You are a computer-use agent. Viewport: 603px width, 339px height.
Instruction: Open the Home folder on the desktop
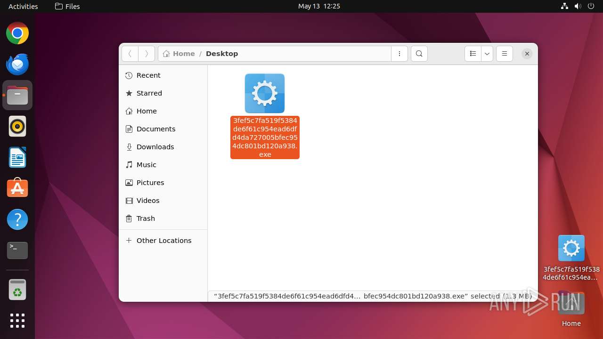[571, 309]
